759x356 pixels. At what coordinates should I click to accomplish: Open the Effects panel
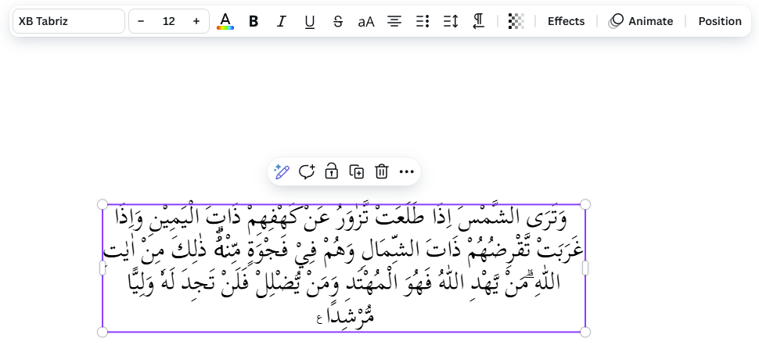click(x=566, y=21)
